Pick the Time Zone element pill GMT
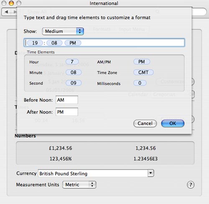Image resolution: width=209 pixels, height=204 pixels. point(143,72)
